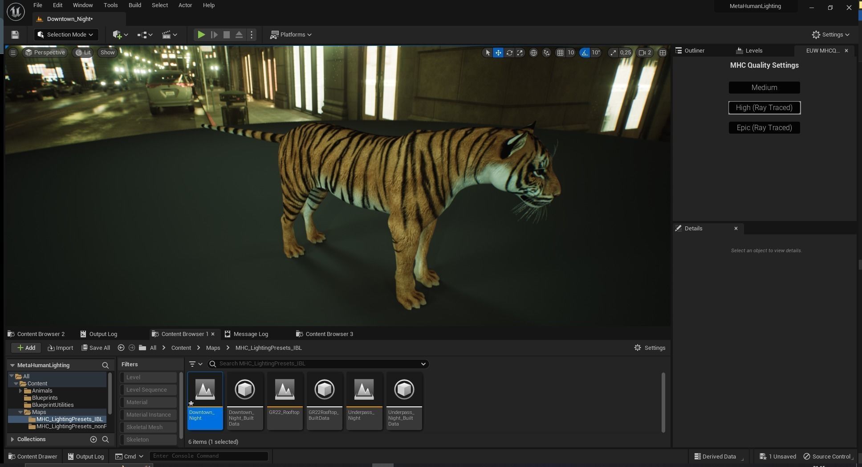The image size is (862, 467).
Task: Open Content Browser Settings gear
Action: tap(650, 348)
